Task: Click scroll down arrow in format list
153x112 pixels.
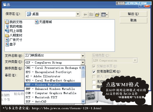Action: (x=83, y=101)
